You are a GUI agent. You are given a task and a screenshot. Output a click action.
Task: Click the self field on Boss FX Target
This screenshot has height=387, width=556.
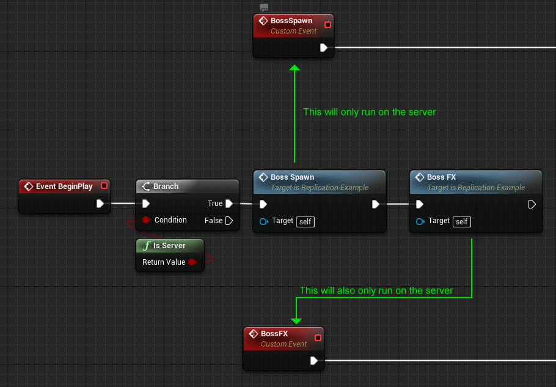tap(463, 221)
